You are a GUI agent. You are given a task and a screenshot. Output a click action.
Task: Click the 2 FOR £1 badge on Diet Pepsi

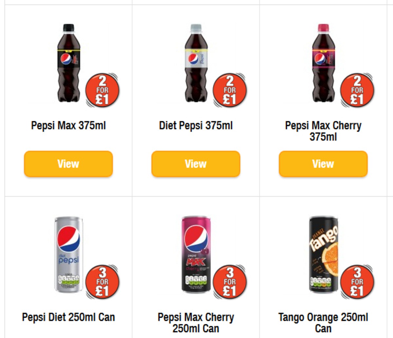coord(230,90)
